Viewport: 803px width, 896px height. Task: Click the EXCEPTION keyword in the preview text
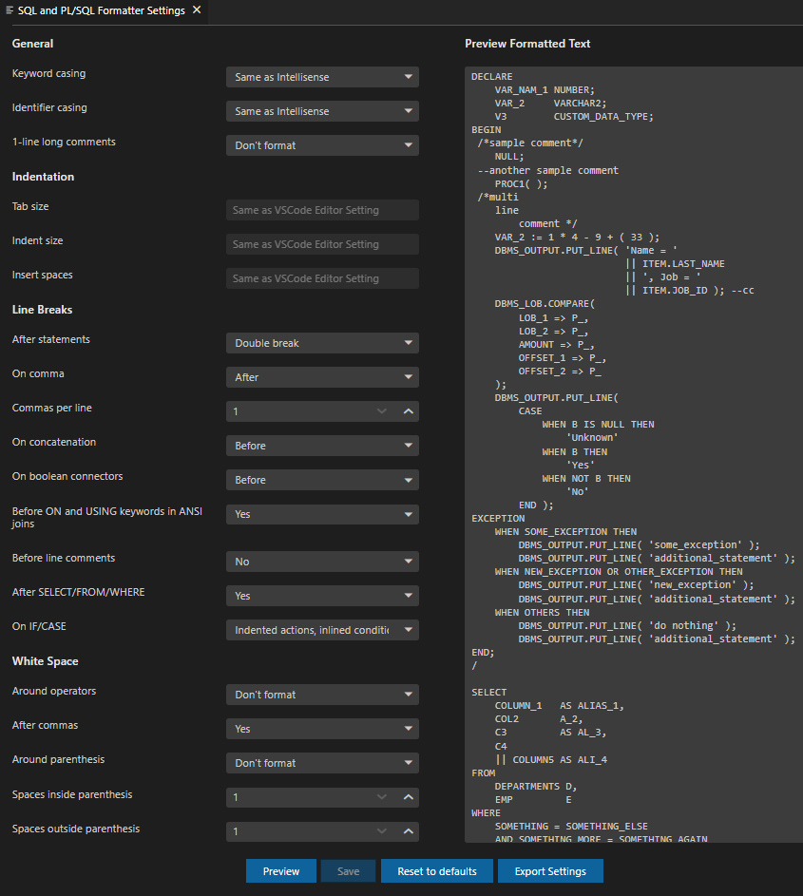[498, 518]
